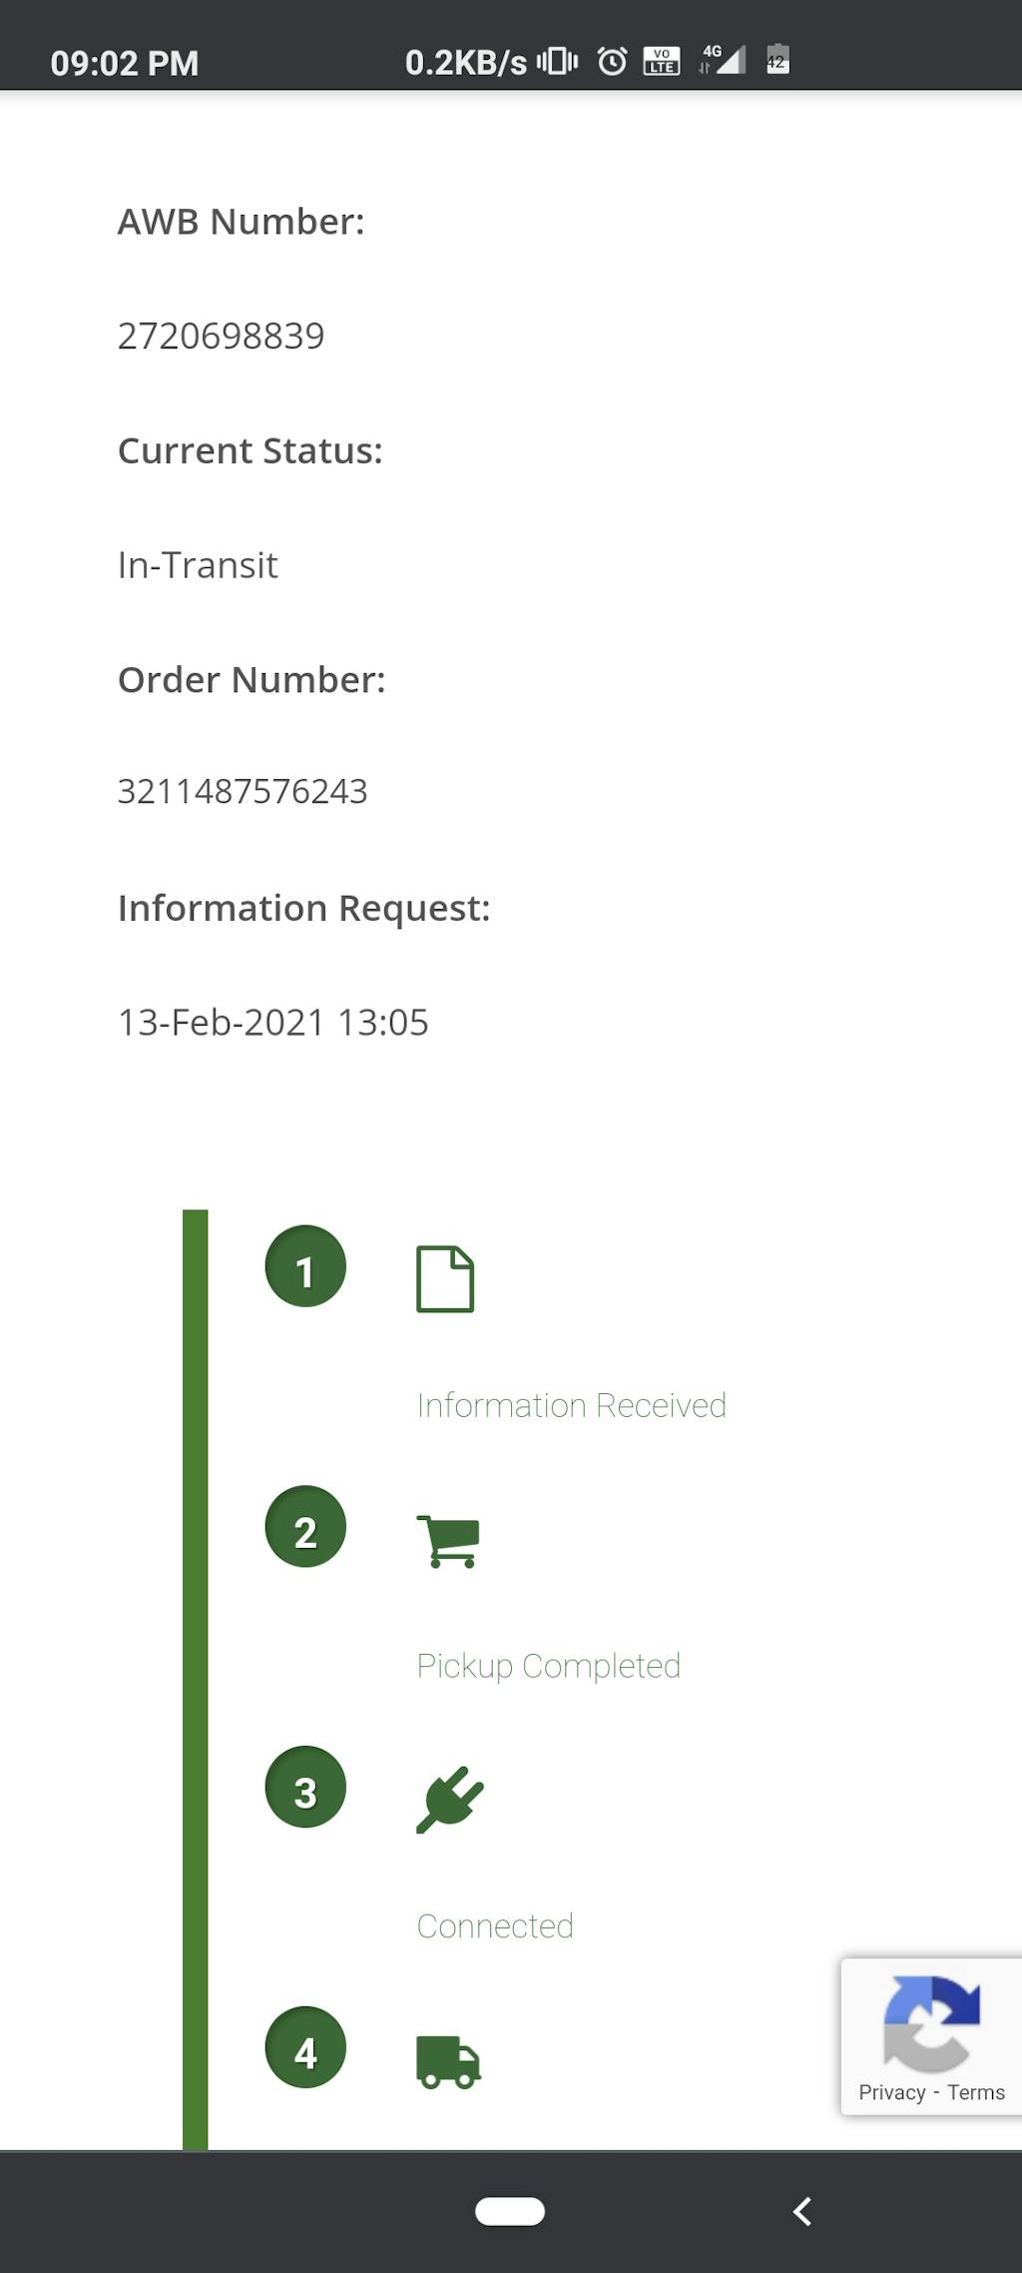Open the reCAPTCHA Privacy link
The width and height of the screenshot is (1022, 2273).
tap(892, 2093)
